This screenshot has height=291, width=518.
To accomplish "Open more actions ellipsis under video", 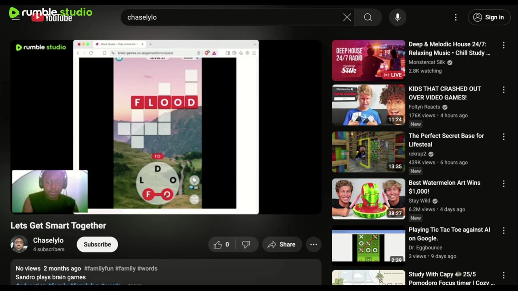I will pos(314,245).
